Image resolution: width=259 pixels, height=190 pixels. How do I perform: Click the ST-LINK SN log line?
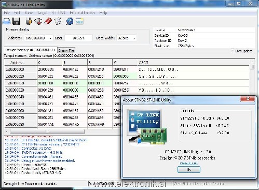tap(46, 140)
